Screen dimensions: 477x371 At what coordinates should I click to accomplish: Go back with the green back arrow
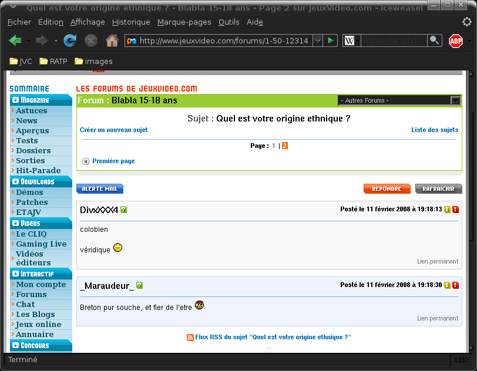[15, 41]
